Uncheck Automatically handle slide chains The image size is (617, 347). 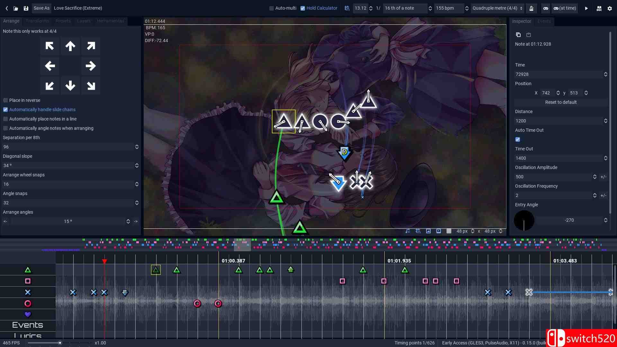tap(5, 110)
